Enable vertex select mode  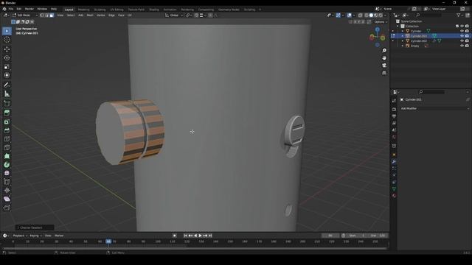point(42,15)
